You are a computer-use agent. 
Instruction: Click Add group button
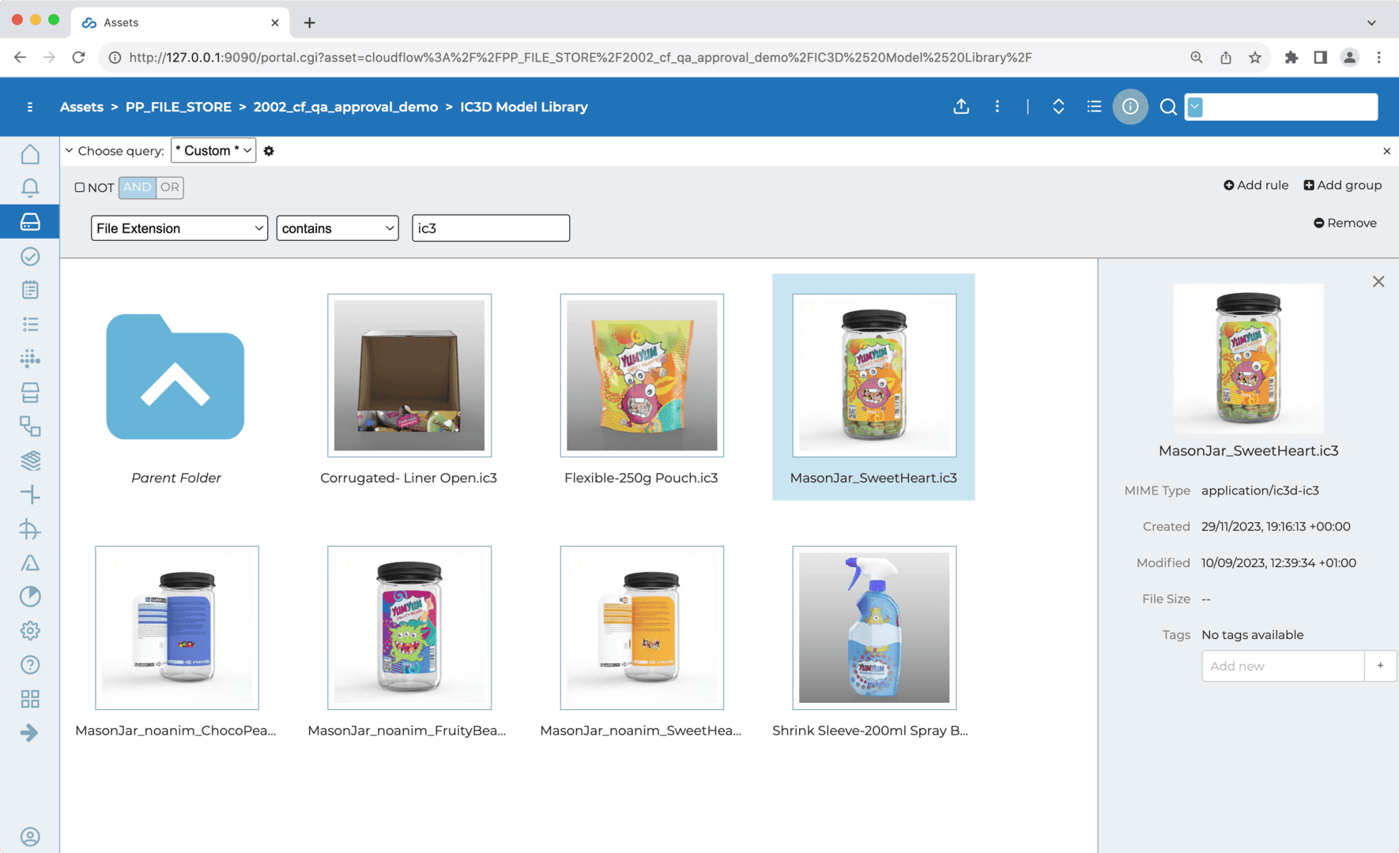1343,185
